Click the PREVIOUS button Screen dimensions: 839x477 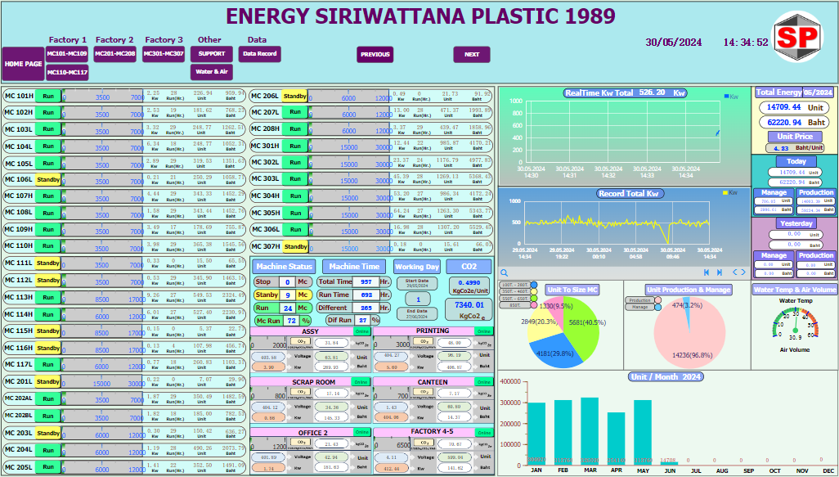[x=375, y=55]
